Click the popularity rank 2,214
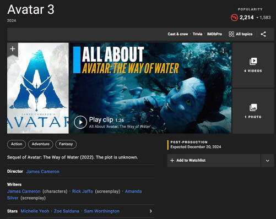Image resolution: width=276 pixels, height=219 pixels. pos(246,18)
